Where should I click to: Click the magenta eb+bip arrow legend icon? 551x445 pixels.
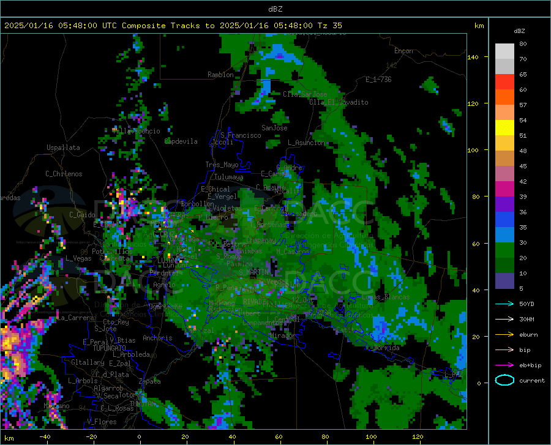pos(504,365)
